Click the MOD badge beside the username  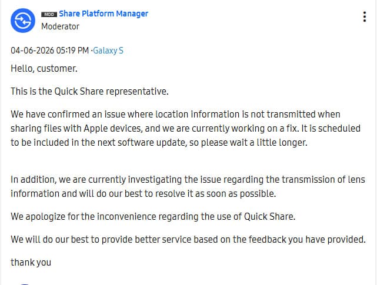pyautogui.click(x=49, y=14)
